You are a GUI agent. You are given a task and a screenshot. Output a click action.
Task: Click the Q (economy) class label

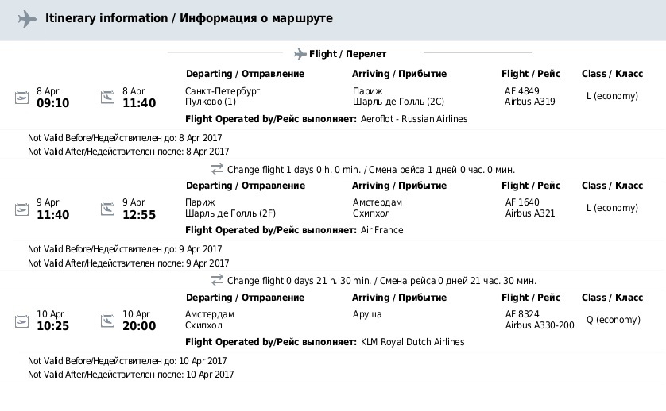(x=614, y=320)
